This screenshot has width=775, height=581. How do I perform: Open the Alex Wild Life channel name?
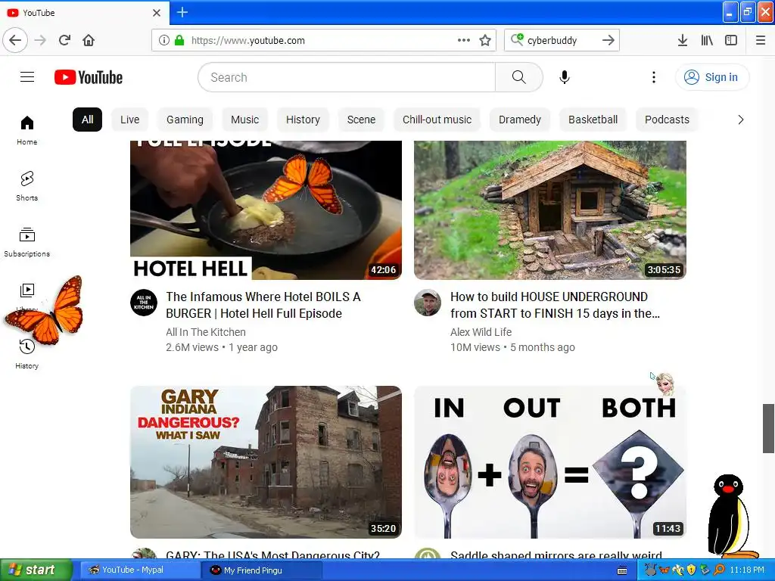click(481, 332)
